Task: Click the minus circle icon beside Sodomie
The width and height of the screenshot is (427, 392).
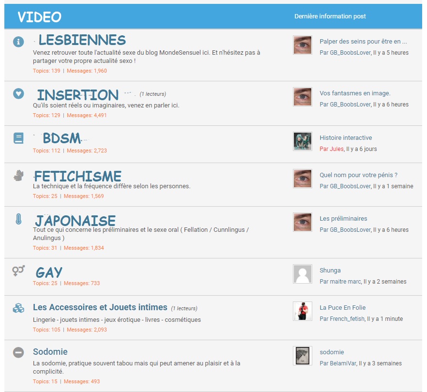Action: pyautogui.click(x=18, y=352)
